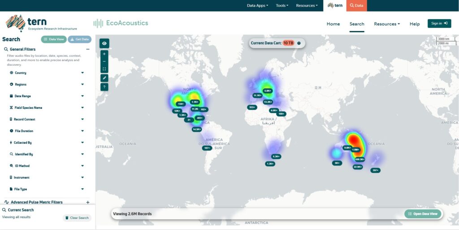
Task: Open the map help question mark button
Action: pyautogui.click(x=104, y=87)
